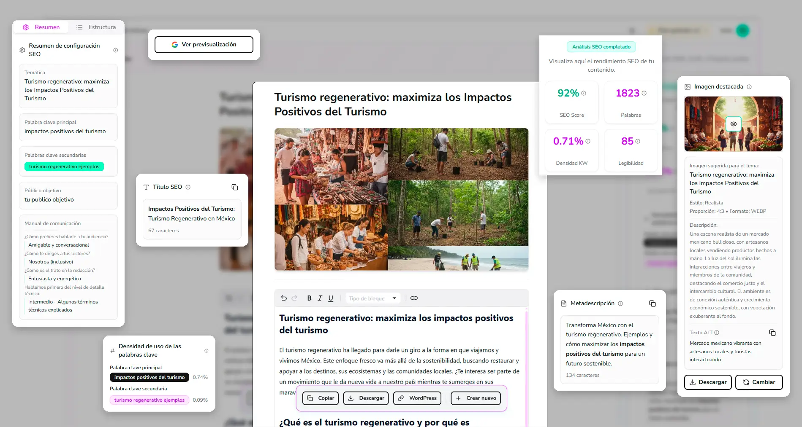Switch to the Estructura tab

pos(96,27)
